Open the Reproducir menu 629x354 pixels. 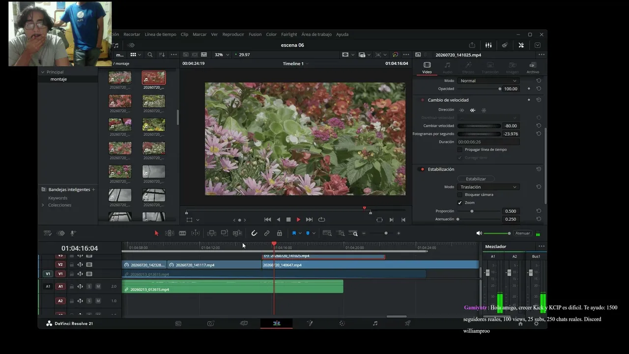click(233, 34)
